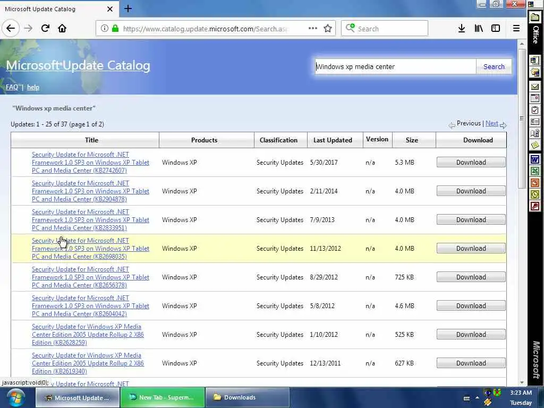Sort by Classification column header
The height and width of the screenshot is (408, 544).
click(278, 140)
